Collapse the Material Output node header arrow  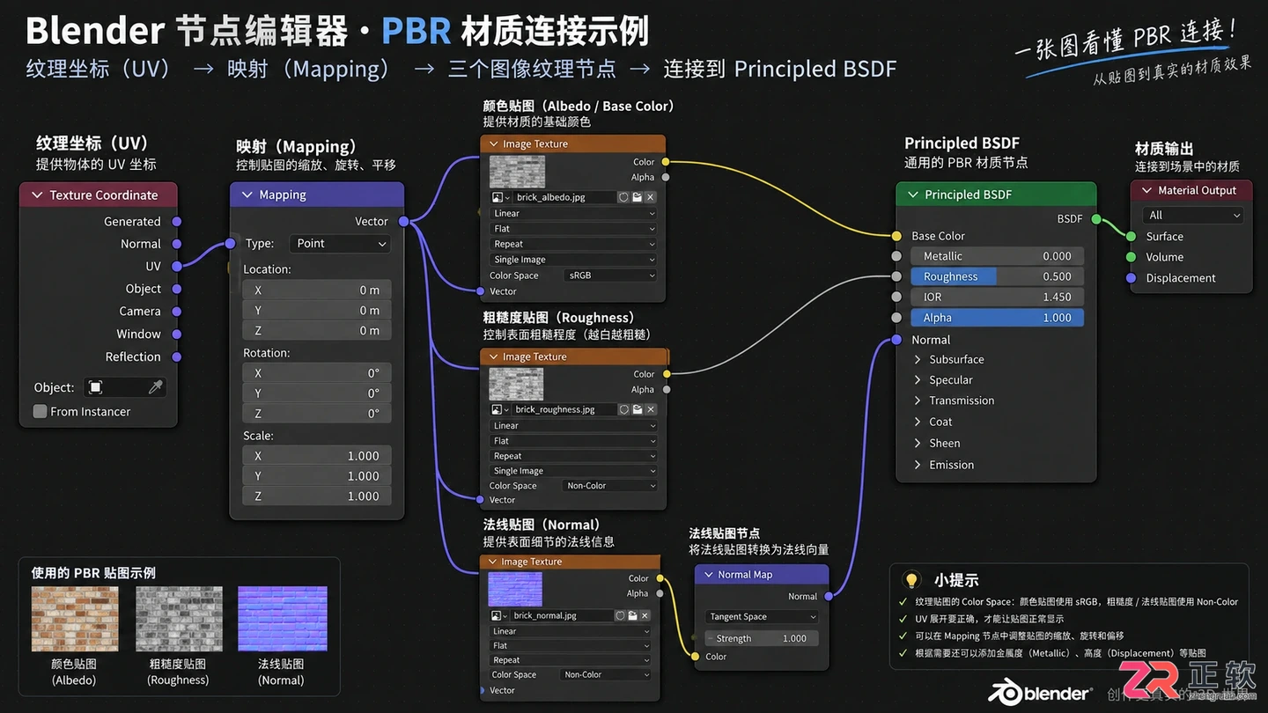[x=1146, y=190]
